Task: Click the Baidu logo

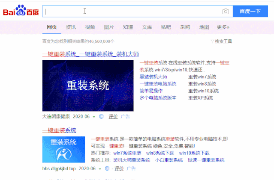Action: pyautogui.click(x=21, y=11)
